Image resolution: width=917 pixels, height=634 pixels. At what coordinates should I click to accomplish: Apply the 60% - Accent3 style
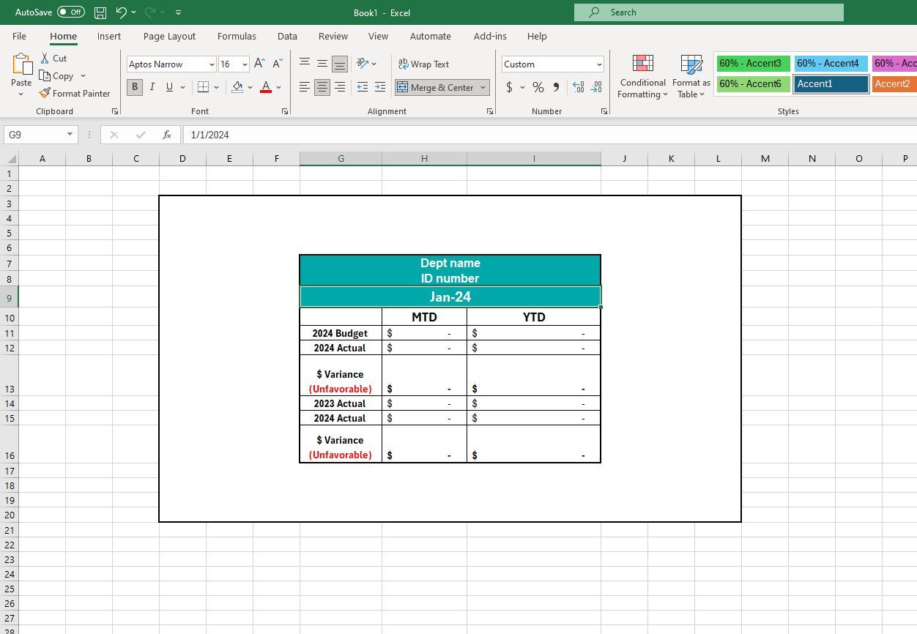(x=752, y=64)
